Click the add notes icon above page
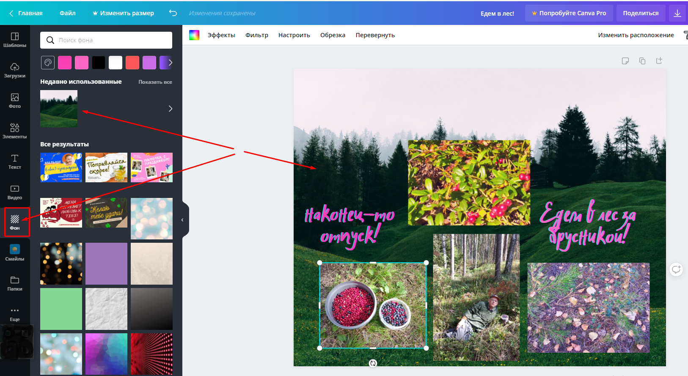The image size is (688, 376). pyautogui.click(x=625, y=61)
